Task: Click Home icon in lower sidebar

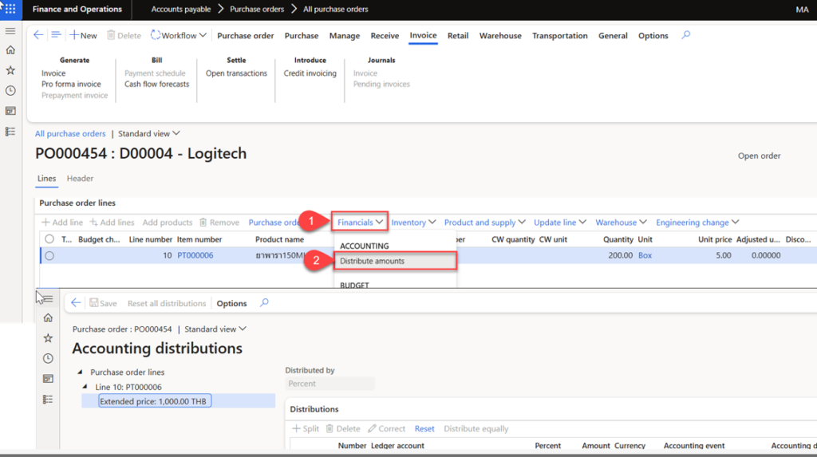Action: 48,318
